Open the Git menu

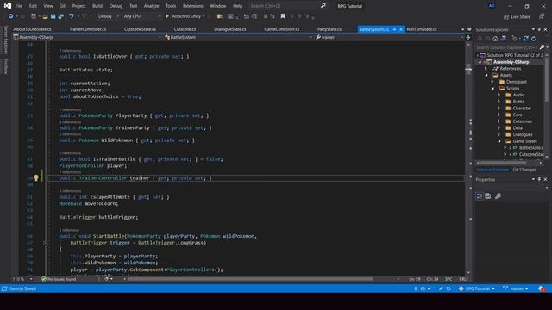[x=62, y=6]
